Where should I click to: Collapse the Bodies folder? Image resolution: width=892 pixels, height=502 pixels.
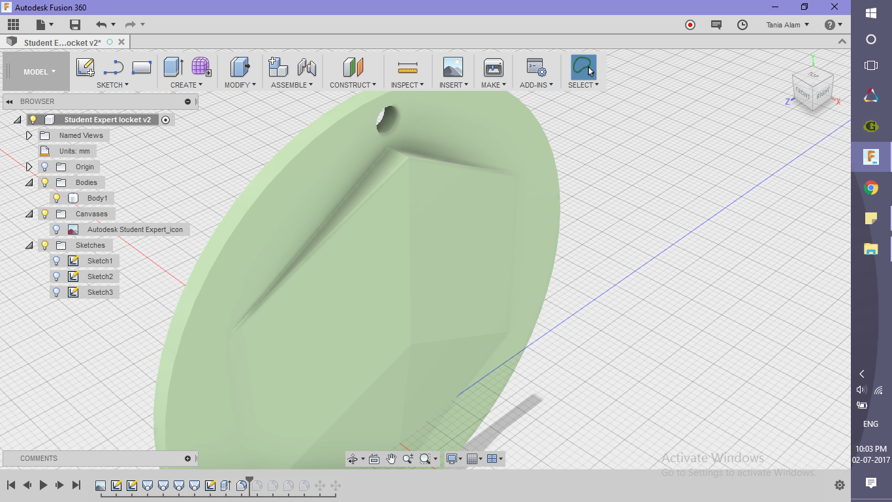tap(29, 182)
